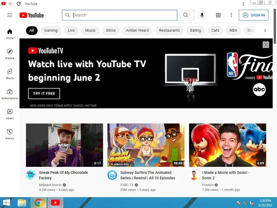Open History in sidebar
Viewport: 277px width, 208px height.
pos(10,134)
